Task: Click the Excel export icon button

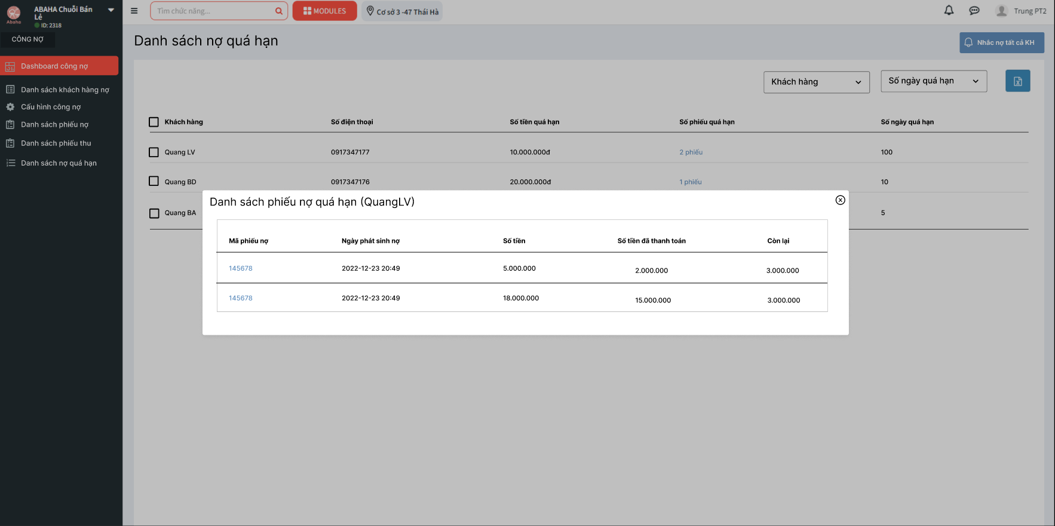Action: point(1017,81)
